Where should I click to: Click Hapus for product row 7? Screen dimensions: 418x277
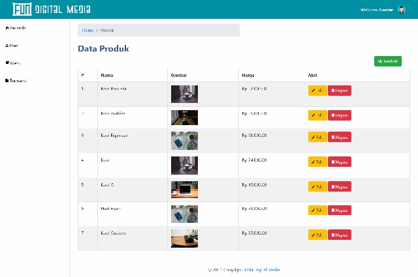[x=340, y=235]
